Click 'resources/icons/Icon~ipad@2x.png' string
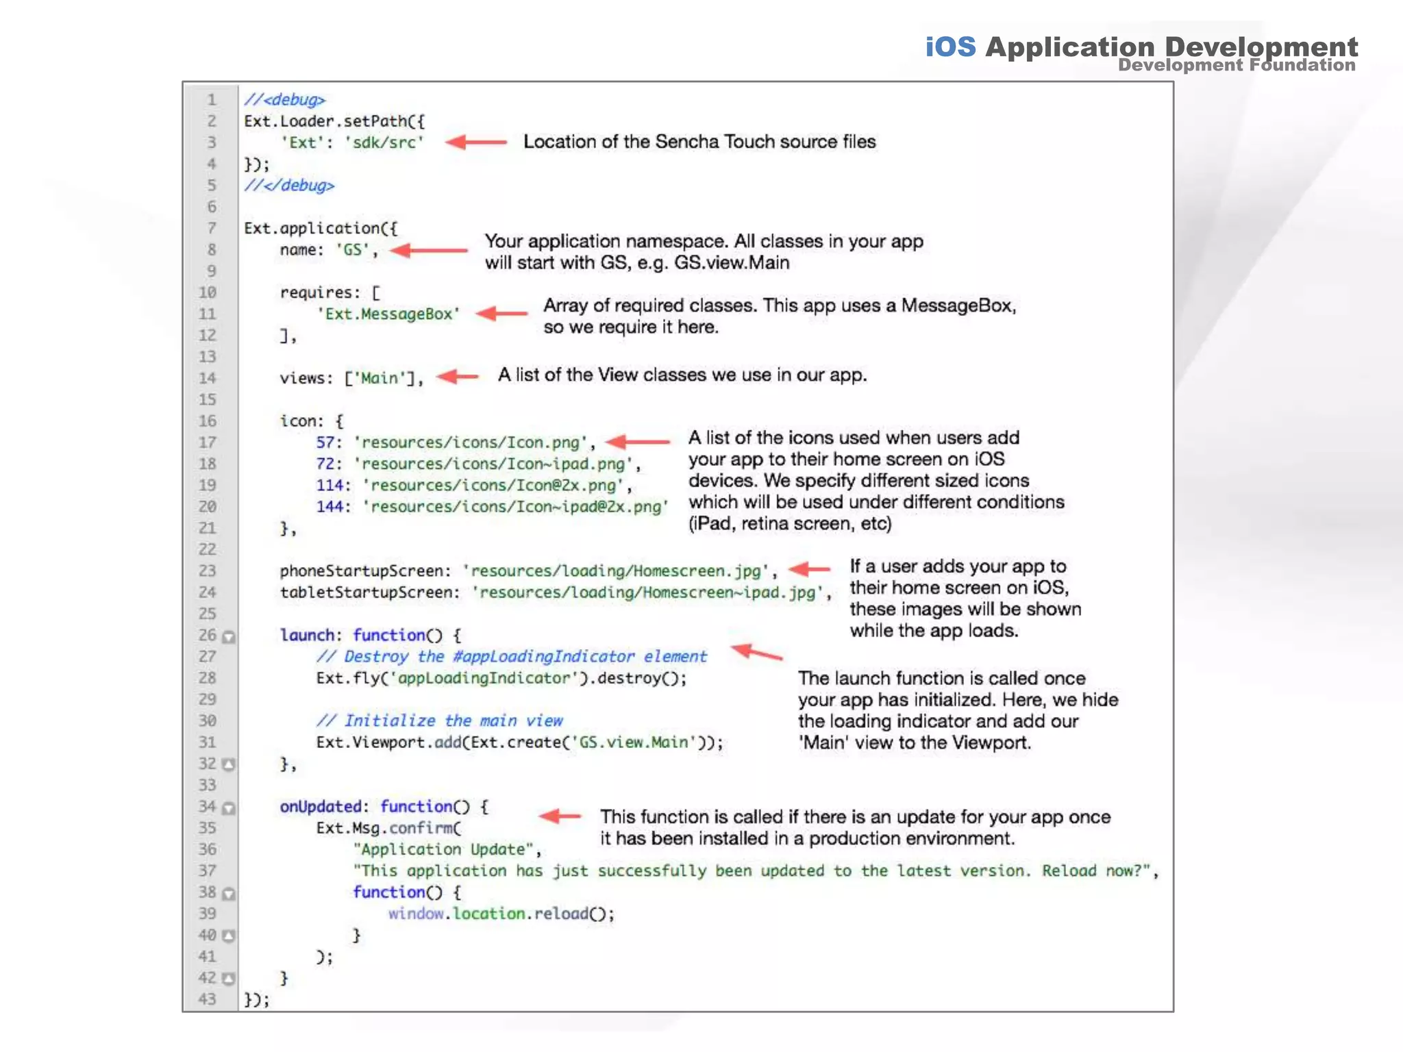The image size is (1403, 1052). [x=516, y=507]
